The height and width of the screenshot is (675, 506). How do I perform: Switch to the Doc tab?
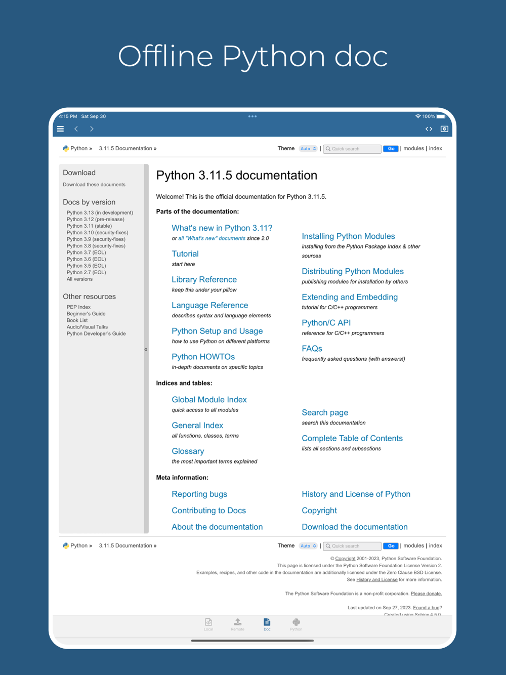[267, 624]
